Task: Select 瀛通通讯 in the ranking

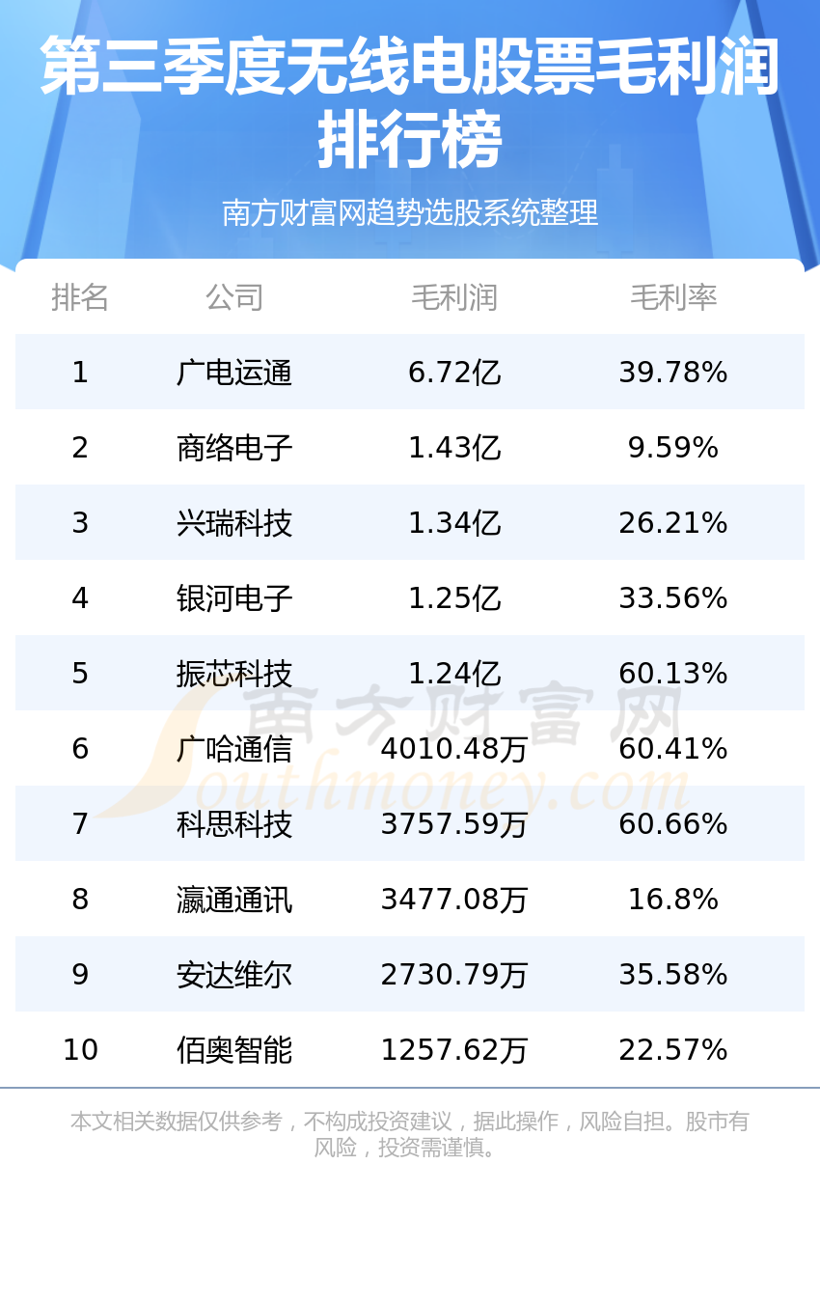Action: coord(234,900)
